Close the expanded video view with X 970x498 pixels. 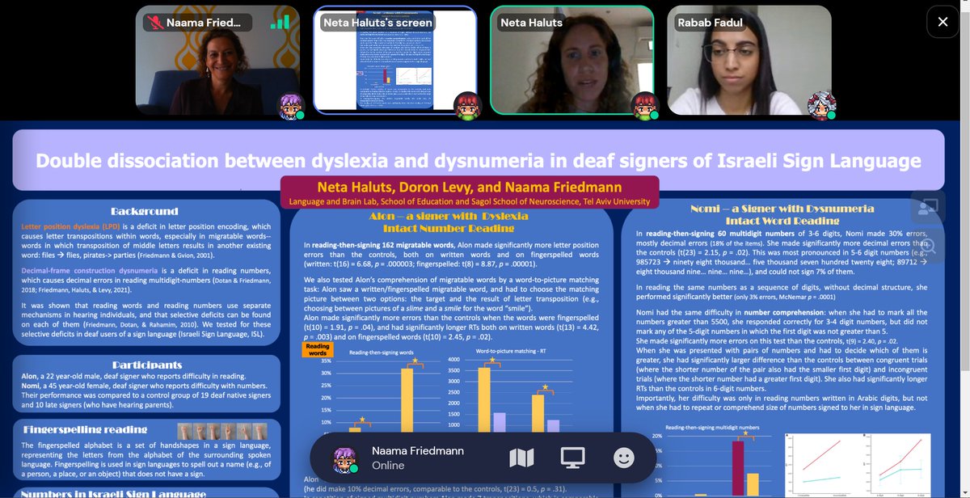pos(942,22)
